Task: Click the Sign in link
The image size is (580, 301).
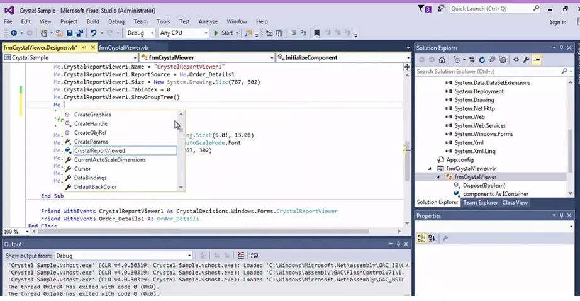Action: (x=557, y=22)
